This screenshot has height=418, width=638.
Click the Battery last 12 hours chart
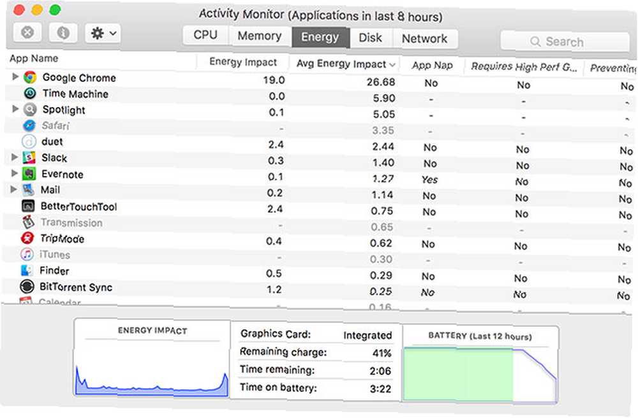[x=480, y=364]
